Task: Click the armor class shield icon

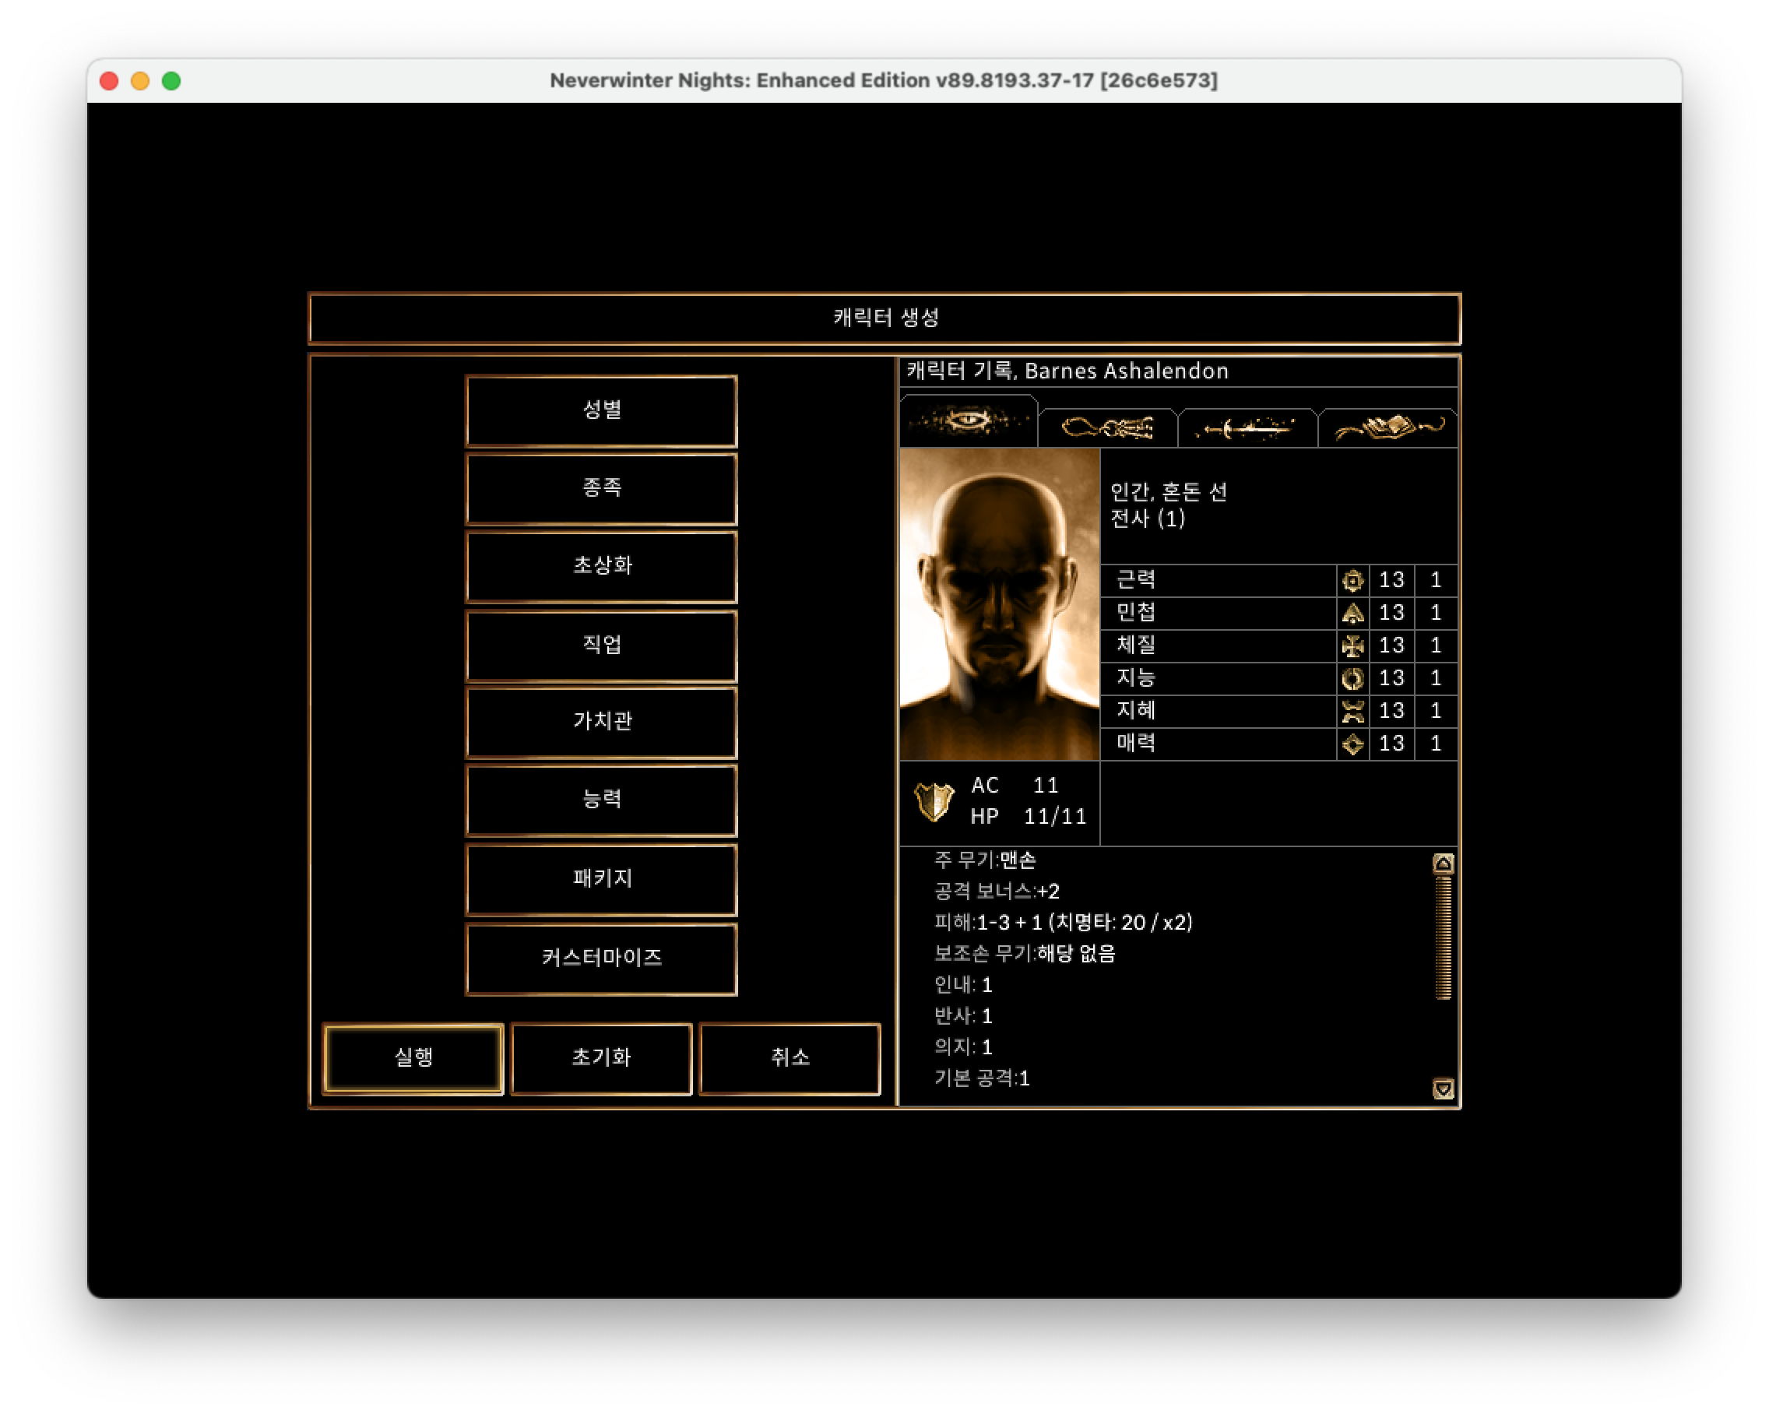Action: pos(934,801)
